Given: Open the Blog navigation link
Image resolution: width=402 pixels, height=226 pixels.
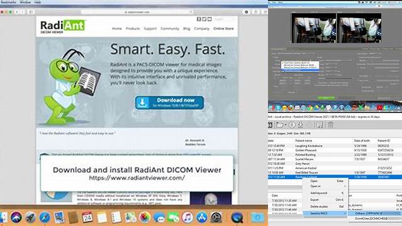Looking at the screenshot, I should click(187, 28).
